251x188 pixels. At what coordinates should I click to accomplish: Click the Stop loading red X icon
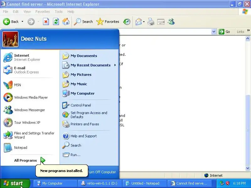pos(46,22)
